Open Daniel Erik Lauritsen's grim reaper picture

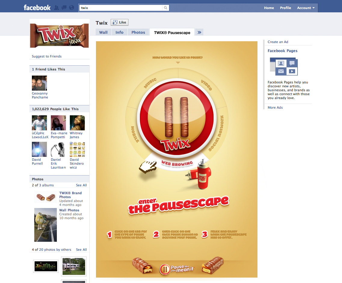pyautogui.click(x=58, y=149)
